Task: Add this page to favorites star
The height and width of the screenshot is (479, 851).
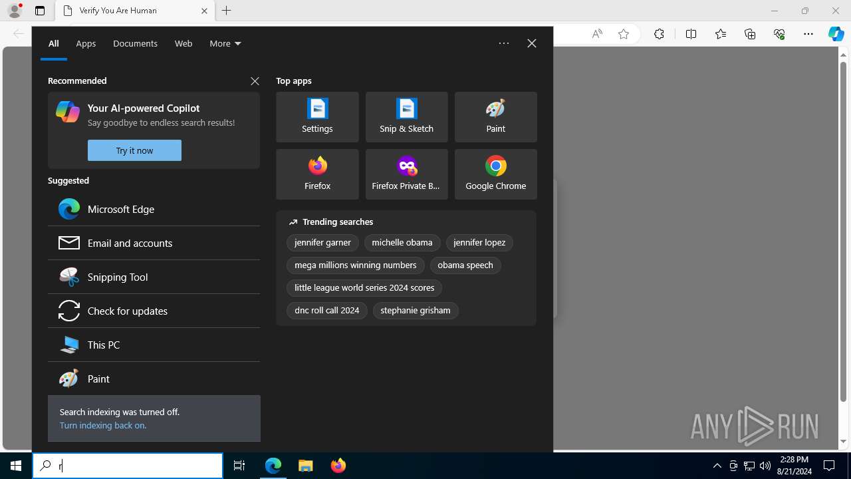Action: tap(624, 34)
